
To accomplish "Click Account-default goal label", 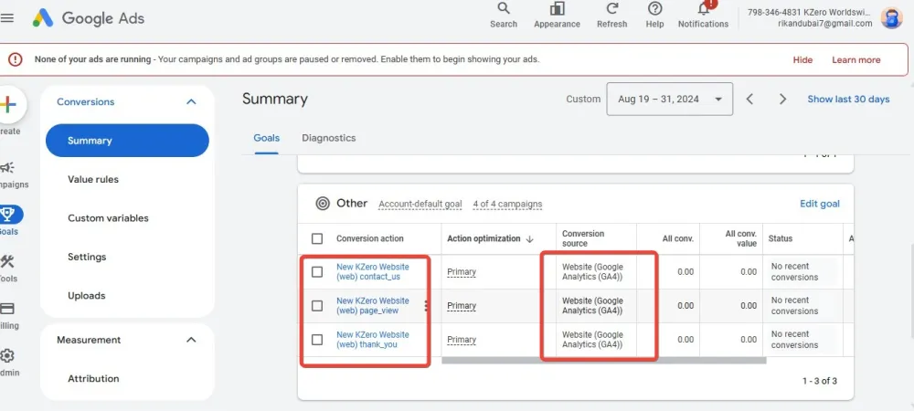I will 420,205.
